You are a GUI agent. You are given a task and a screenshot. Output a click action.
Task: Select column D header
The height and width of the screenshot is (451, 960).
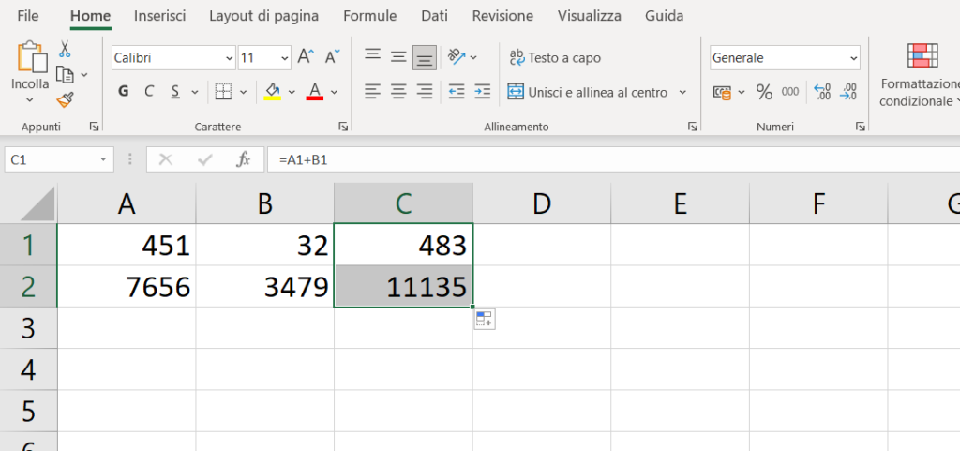coord(542,203)
